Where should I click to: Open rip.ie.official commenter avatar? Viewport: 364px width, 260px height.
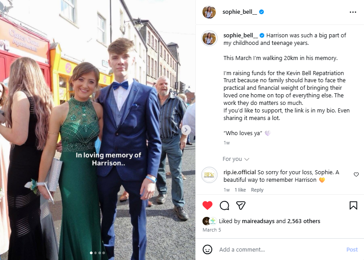pos(209,175)
